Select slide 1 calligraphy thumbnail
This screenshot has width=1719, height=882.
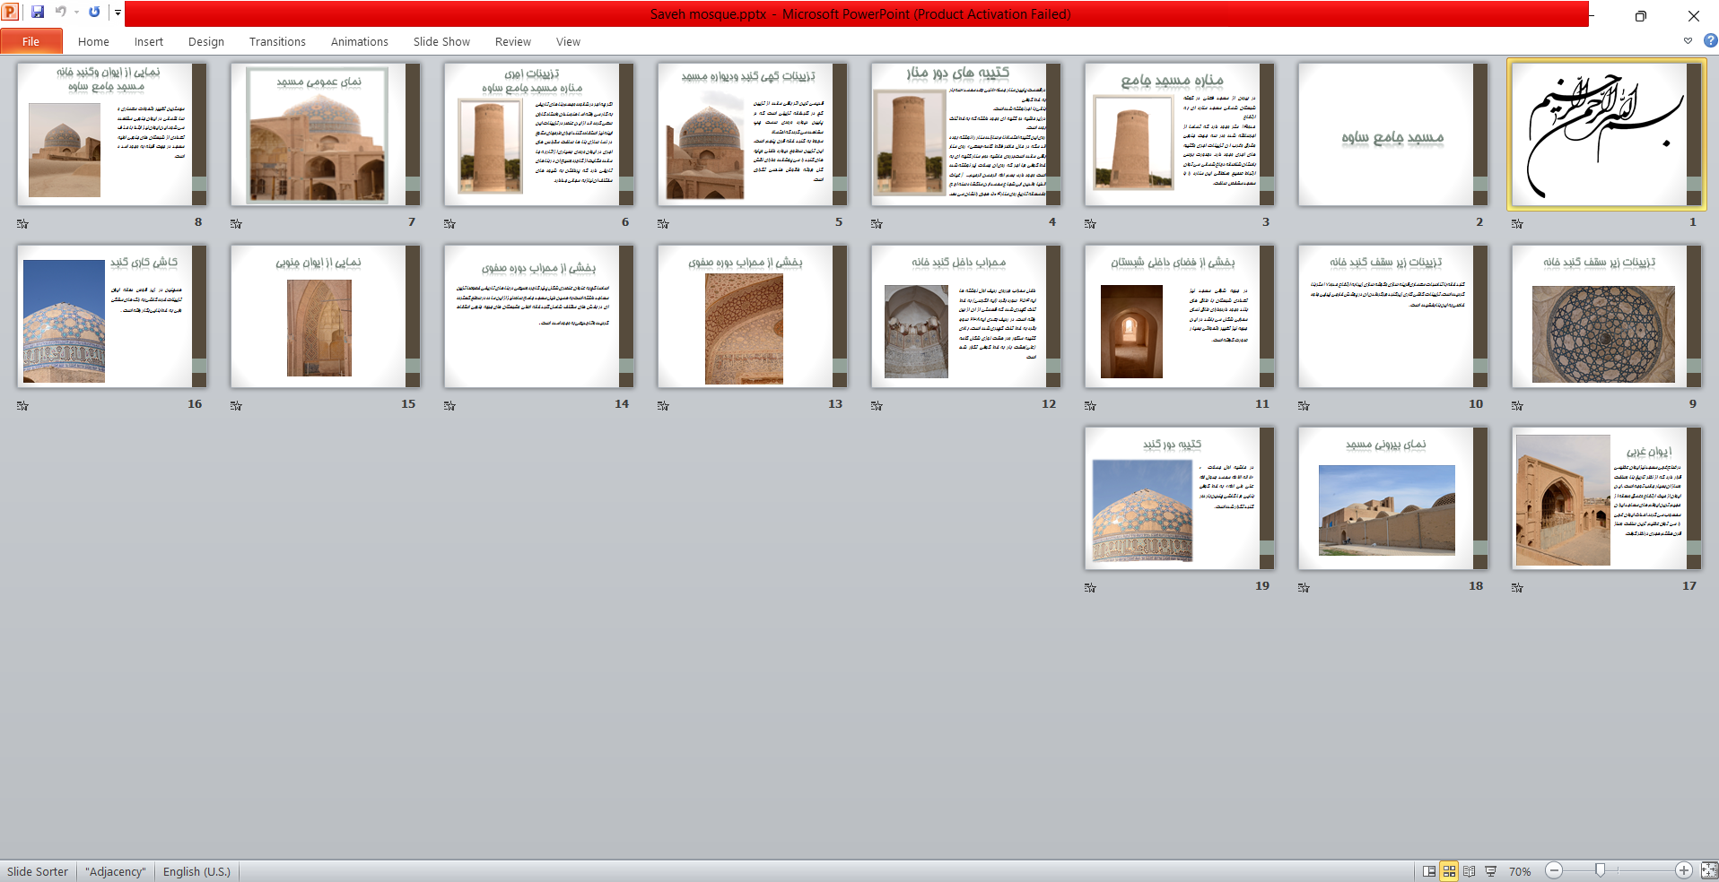1606,134
